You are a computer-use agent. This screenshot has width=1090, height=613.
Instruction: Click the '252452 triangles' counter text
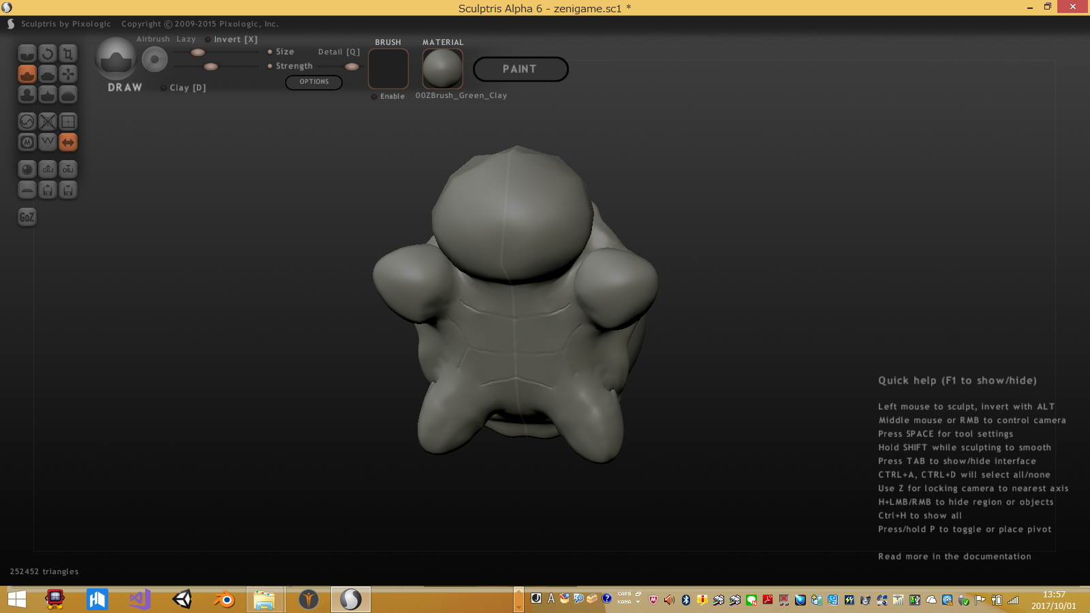click(44, 571)
